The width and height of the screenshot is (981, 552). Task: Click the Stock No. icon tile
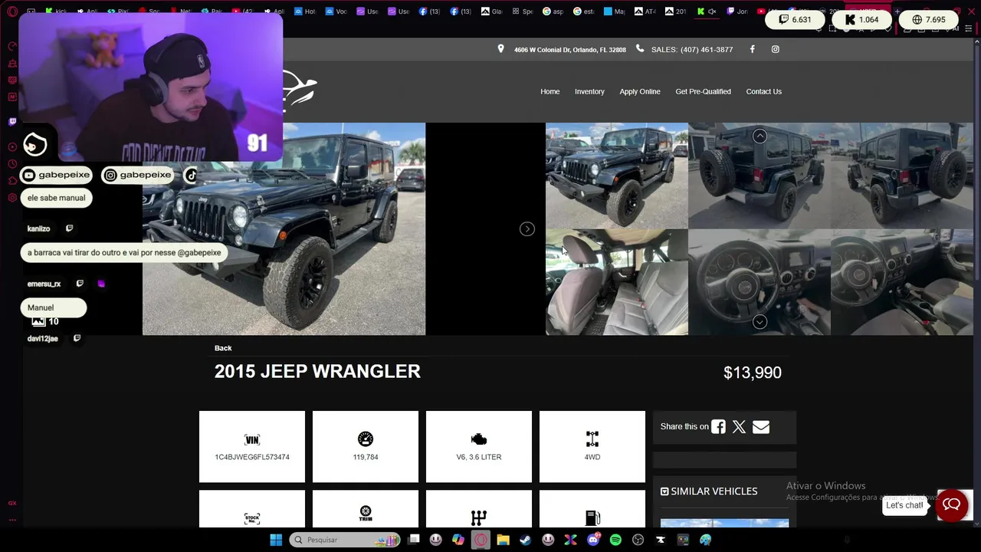coord(252,517)
